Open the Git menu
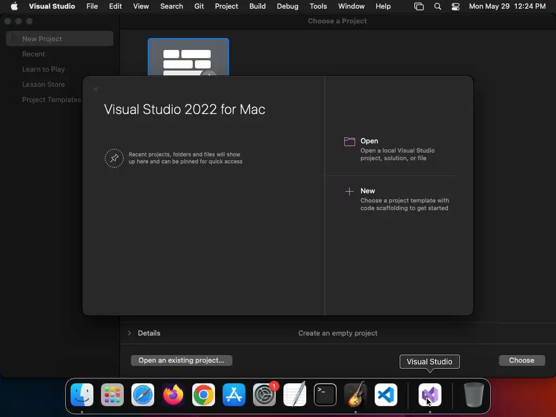The image size is (556, 417). click(x=199, y=6)
